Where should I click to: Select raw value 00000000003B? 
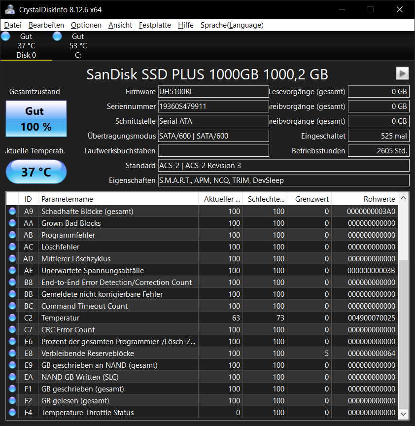371,271
